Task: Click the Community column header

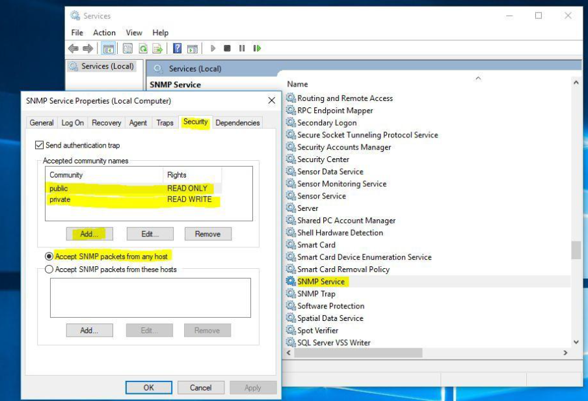Action: [x=104, y=175]
